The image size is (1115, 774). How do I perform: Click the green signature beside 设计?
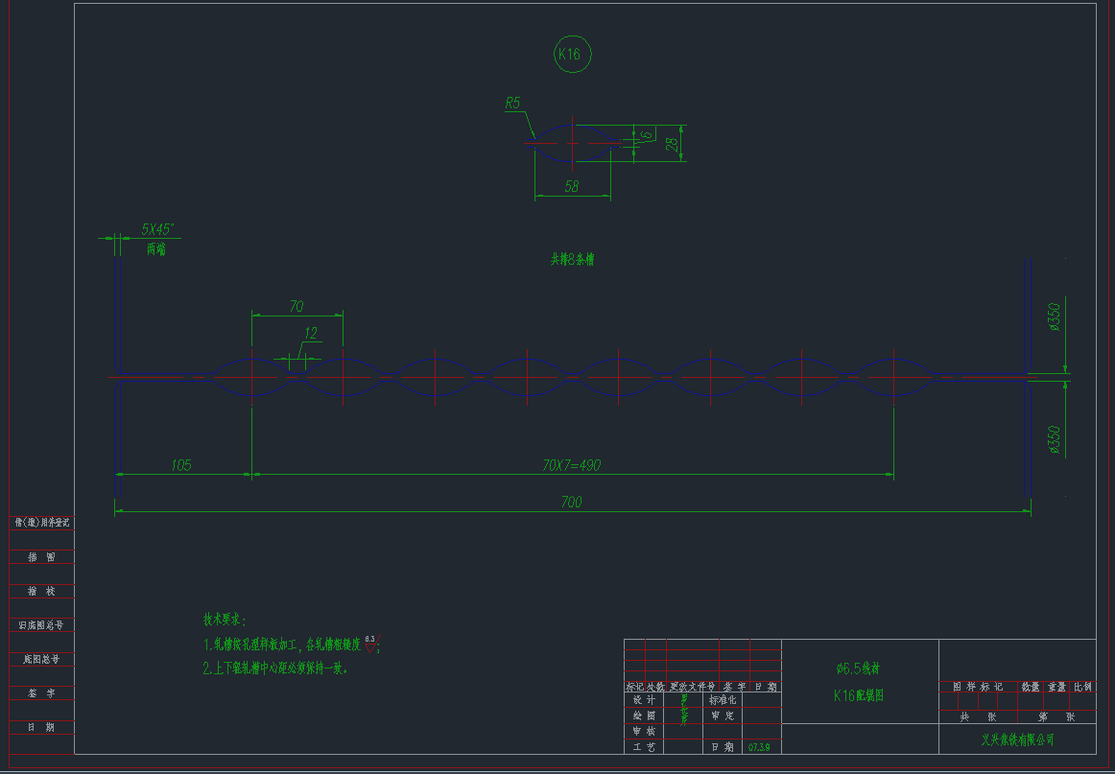coord(684,710)
